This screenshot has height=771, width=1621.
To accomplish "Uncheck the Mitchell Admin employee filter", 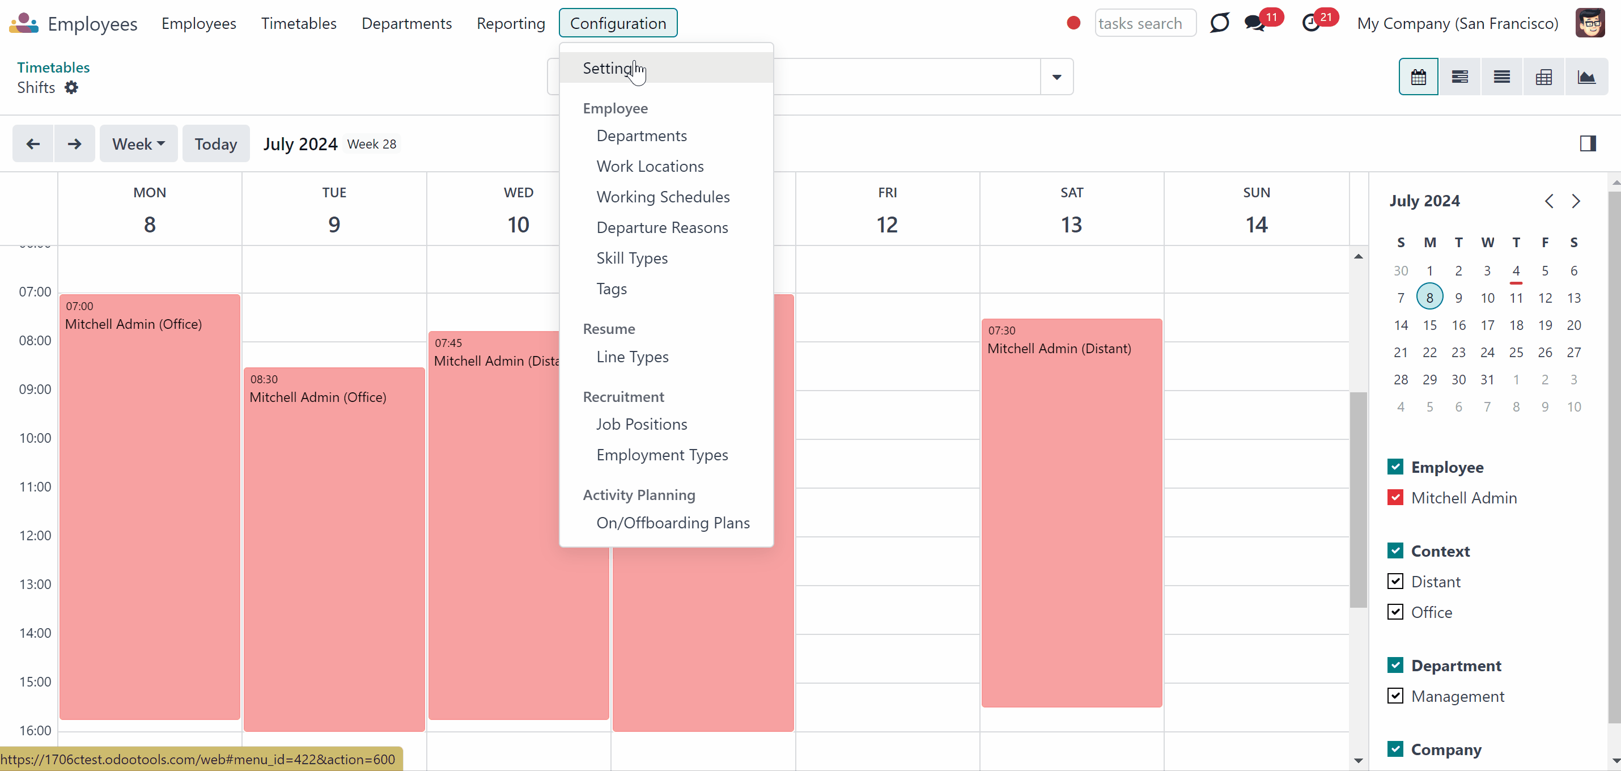I will click(x=1395, y=497).
